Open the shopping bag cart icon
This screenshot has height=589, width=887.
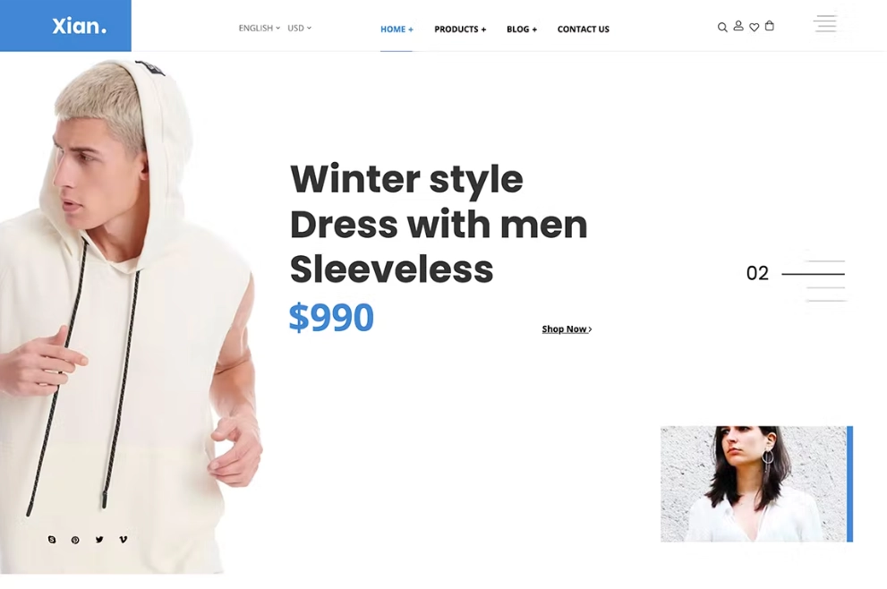tap(770, 25)
